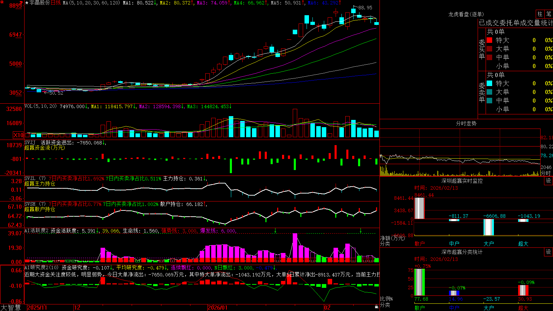The height and width of the screenshot is (311, 553).
Task: Click the 12 month marker on the date axis
Action: (77, 308)
